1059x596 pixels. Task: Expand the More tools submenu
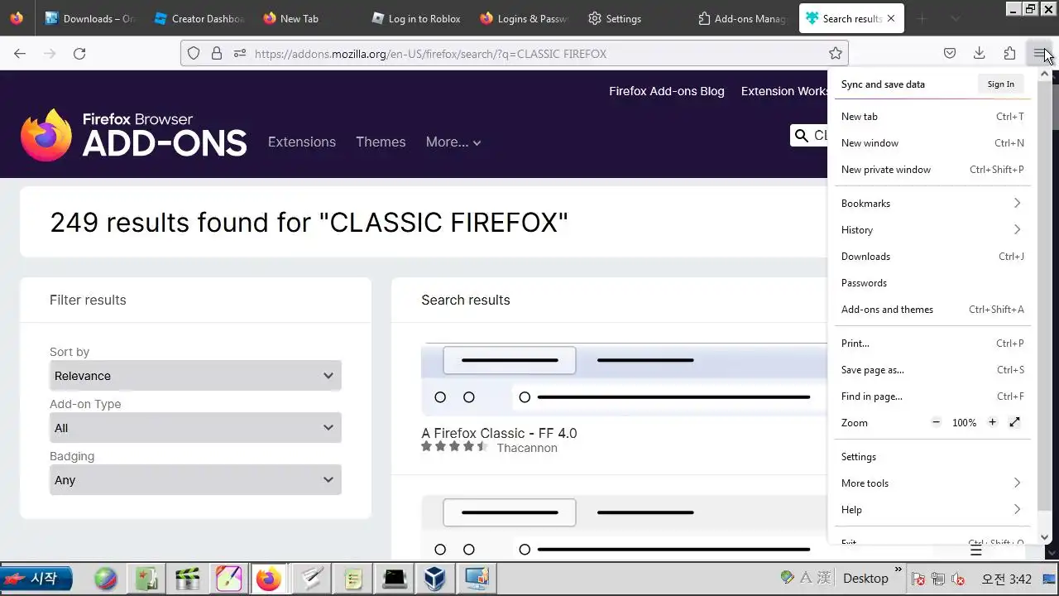[932, 483]
